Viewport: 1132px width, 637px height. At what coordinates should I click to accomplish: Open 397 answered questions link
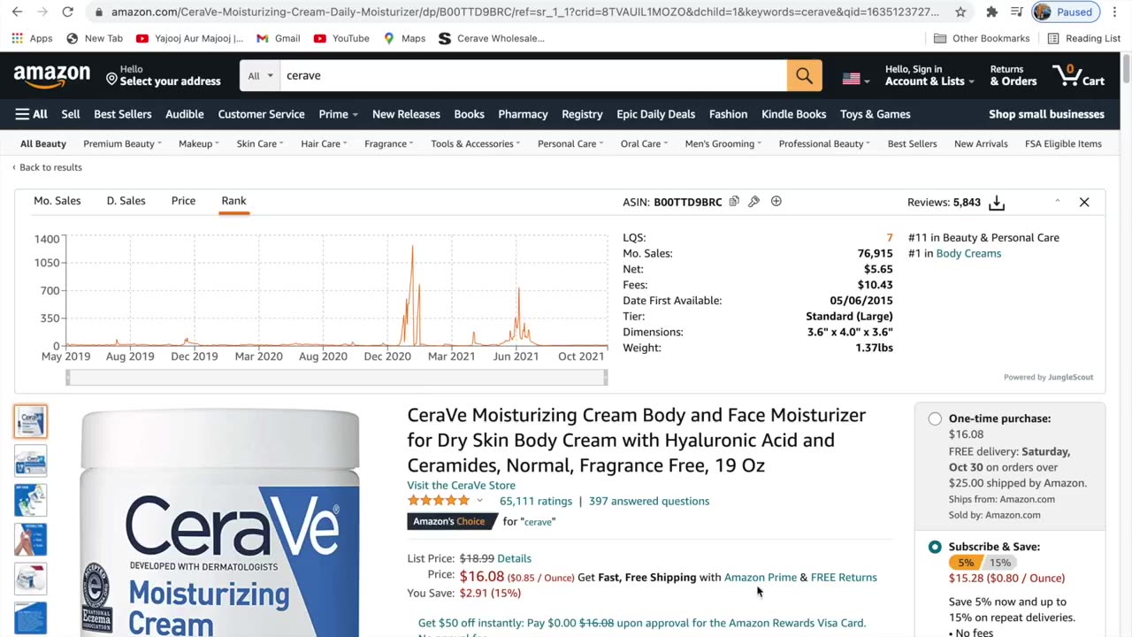649,501
